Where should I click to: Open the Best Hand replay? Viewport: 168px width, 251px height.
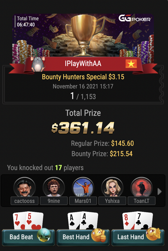tap(83, 237)
